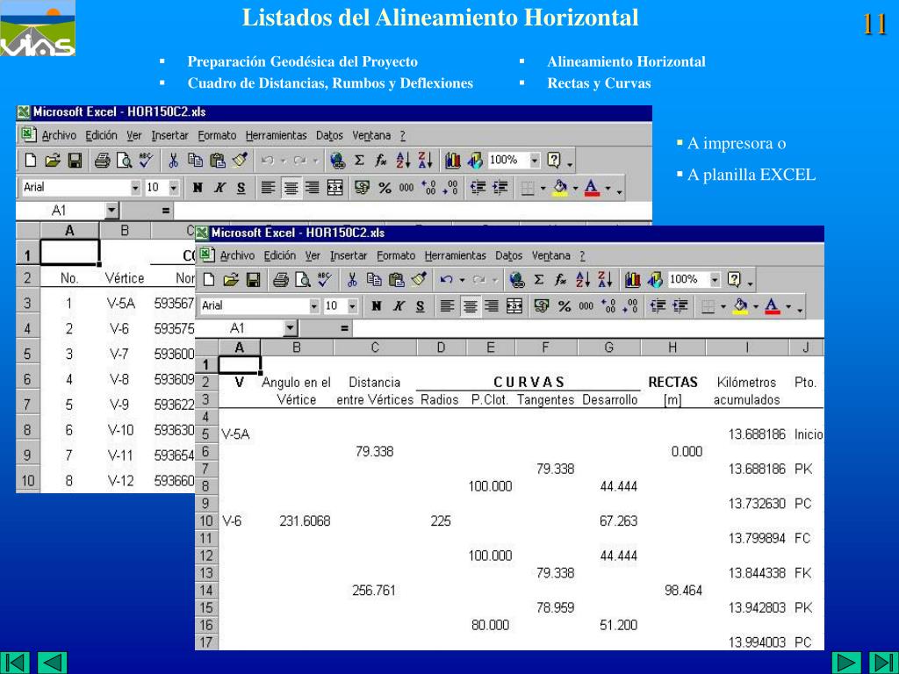Screen dimensions: 899x674
Task: Open Datos menu in back Excel window
Action: point(330,136)
